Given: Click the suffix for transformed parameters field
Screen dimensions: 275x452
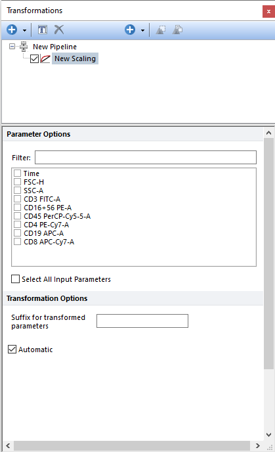Looking at the screenshot, I should [142, 321].
